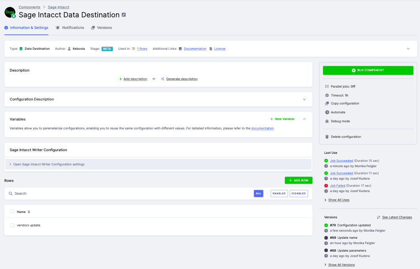Click the flows list icon near Used in
The image size is (420, 269).
[133, 49]
